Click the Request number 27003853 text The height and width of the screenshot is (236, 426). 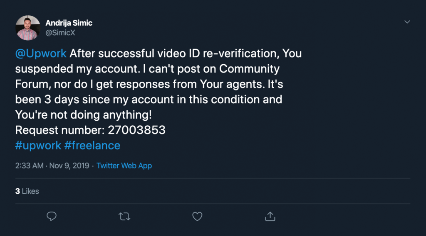click(x=90, y=130)
